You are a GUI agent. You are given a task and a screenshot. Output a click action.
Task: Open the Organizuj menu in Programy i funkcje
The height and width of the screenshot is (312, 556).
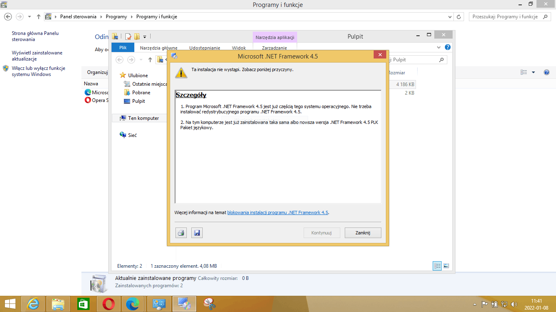click(x=97, y=72)
